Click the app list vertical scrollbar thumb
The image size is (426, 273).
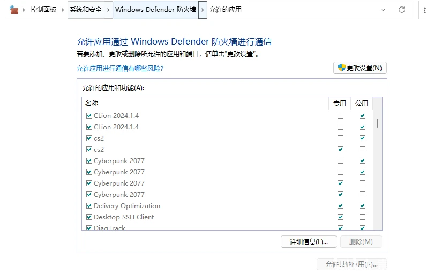[378, 123]
